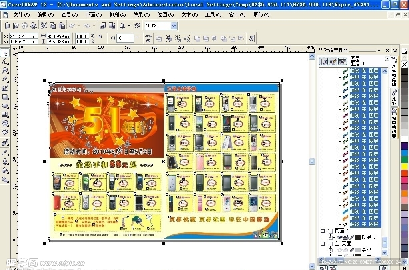
Task: Collapse the 主 页面 tree node
Action: coord(323,243)
